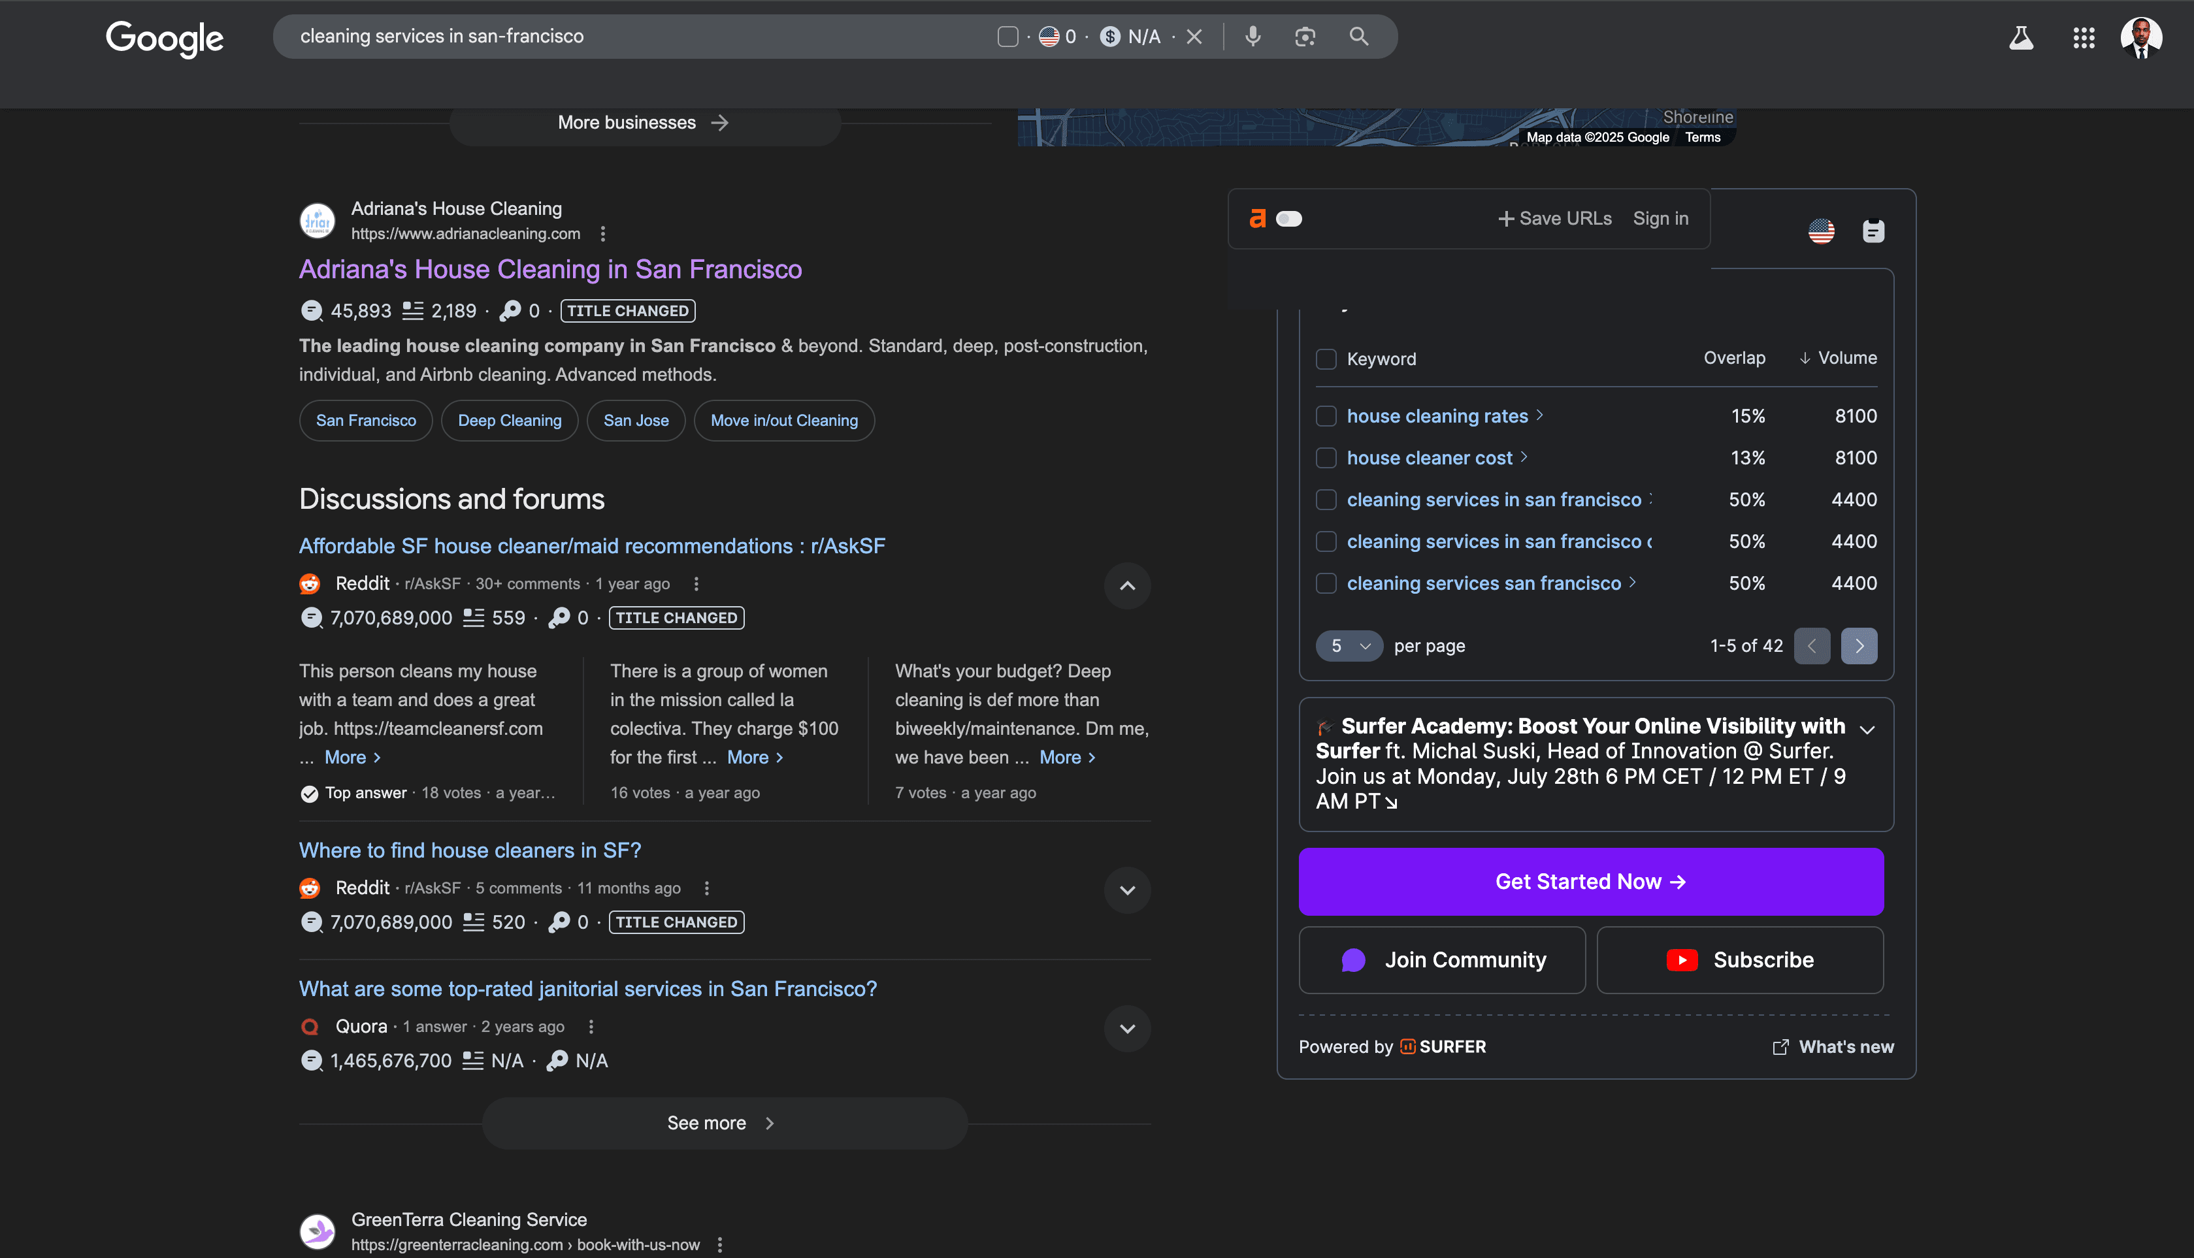Click the search magnifier icon
This screenshot has height=1258, width=2194.
pyautogui.click(x=1358, y=37)
